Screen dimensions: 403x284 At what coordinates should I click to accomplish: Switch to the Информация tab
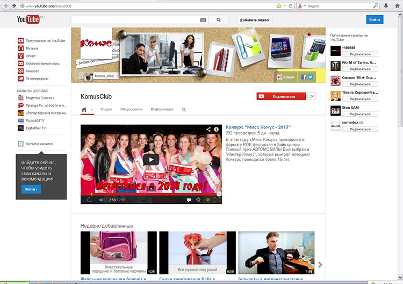pos(162,109)
